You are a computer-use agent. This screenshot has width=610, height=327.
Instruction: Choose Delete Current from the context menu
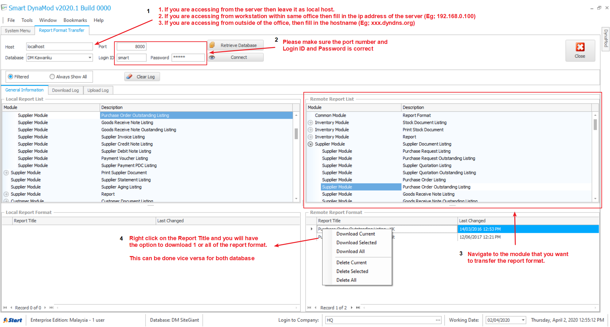click(x=351, y=262)
